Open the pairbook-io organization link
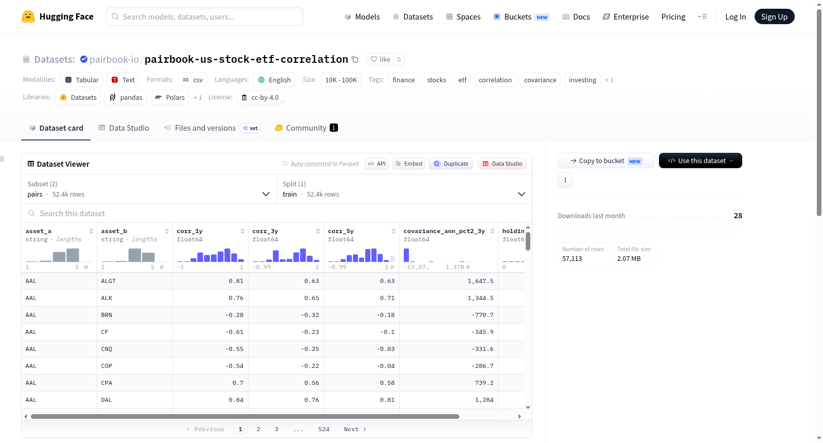This screenshot has width=823, height=443. (114, 59)
